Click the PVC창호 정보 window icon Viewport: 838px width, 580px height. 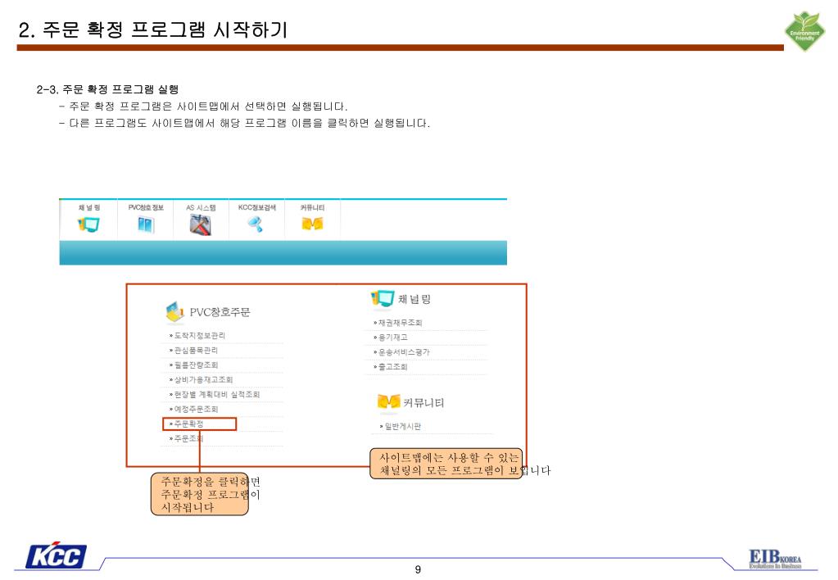point(145,225)
